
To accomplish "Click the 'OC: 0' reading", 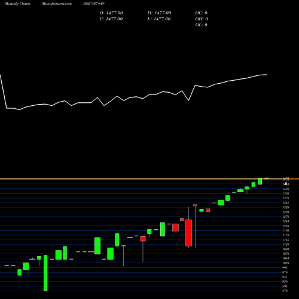I will pyautogui.click(x=202, y=13).
